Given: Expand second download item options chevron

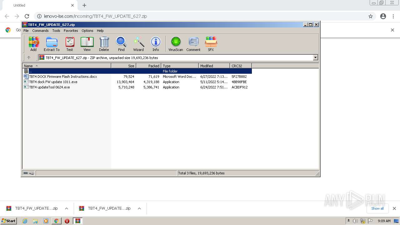Looking at the screenshot, I should tap(139, 208).
